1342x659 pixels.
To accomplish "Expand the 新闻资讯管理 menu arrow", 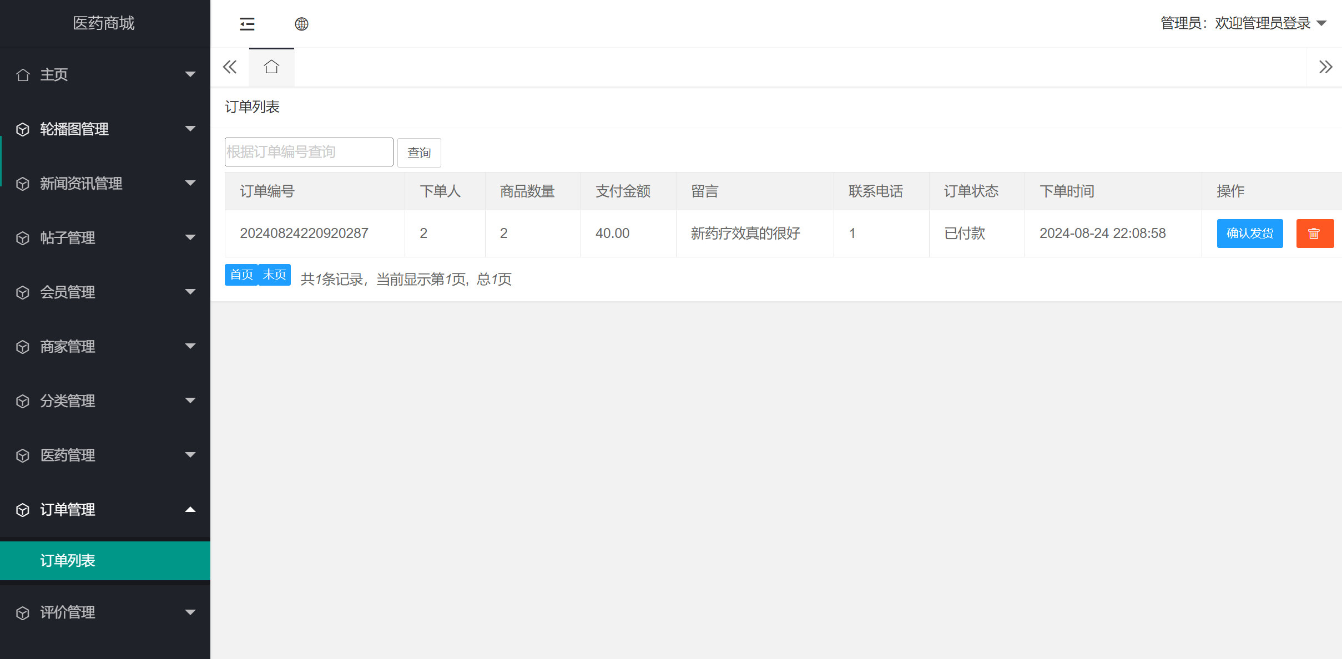I will pos(190,183).
